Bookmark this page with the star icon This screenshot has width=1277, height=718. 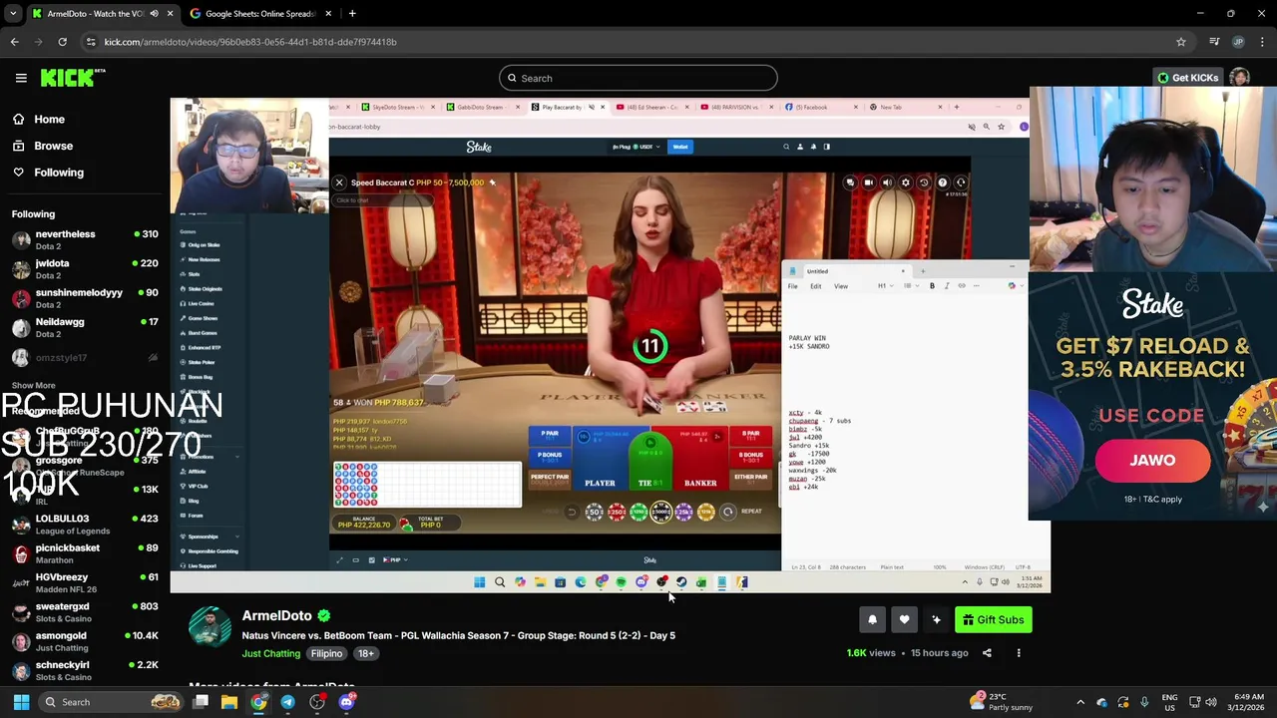pos(1181,42)
